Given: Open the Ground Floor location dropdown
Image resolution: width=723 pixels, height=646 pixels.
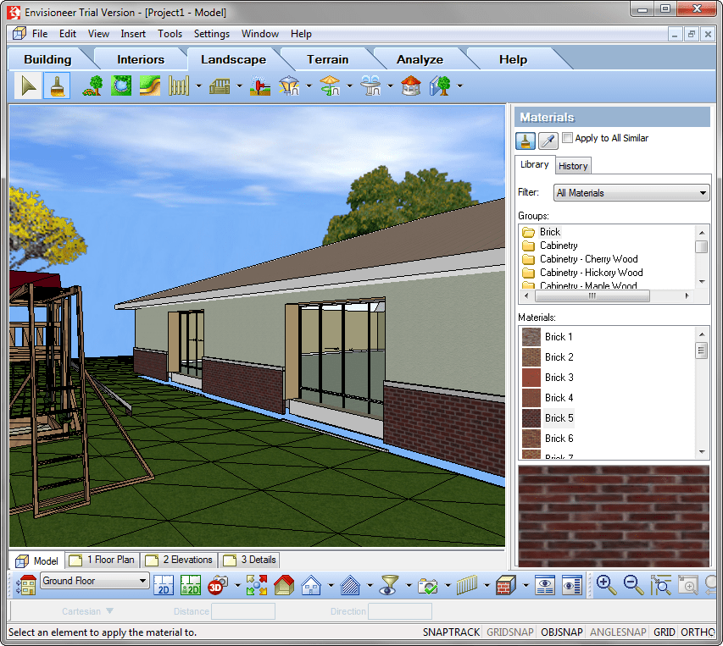Looking at the screenshot, I should pos(95,581).
